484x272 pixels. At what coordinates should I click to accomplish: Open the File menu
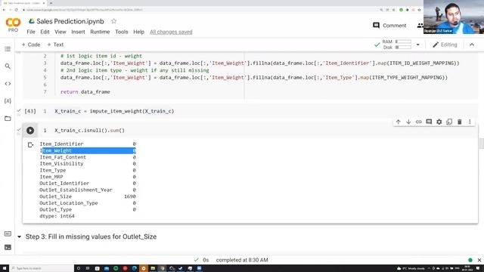point(31,32)
